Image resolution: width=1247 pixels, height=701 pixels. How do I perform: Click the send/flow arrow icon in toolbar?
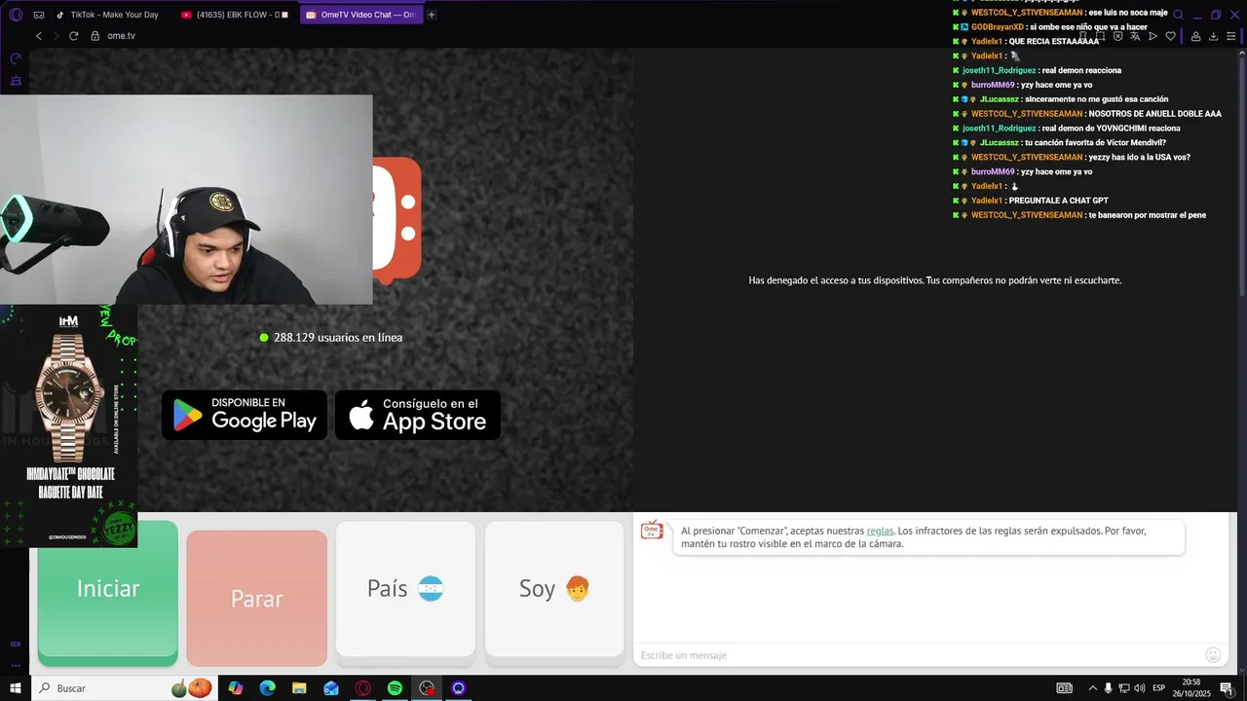[x=1153, y=36]
